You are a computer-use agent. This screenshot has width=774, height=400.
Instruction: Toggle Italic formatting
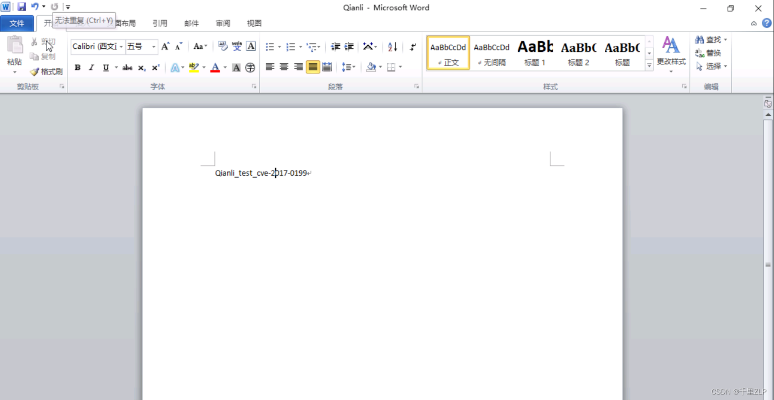click(92, 67)
